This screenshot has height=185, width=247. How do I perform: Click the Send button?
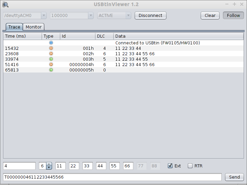(234, 177)
